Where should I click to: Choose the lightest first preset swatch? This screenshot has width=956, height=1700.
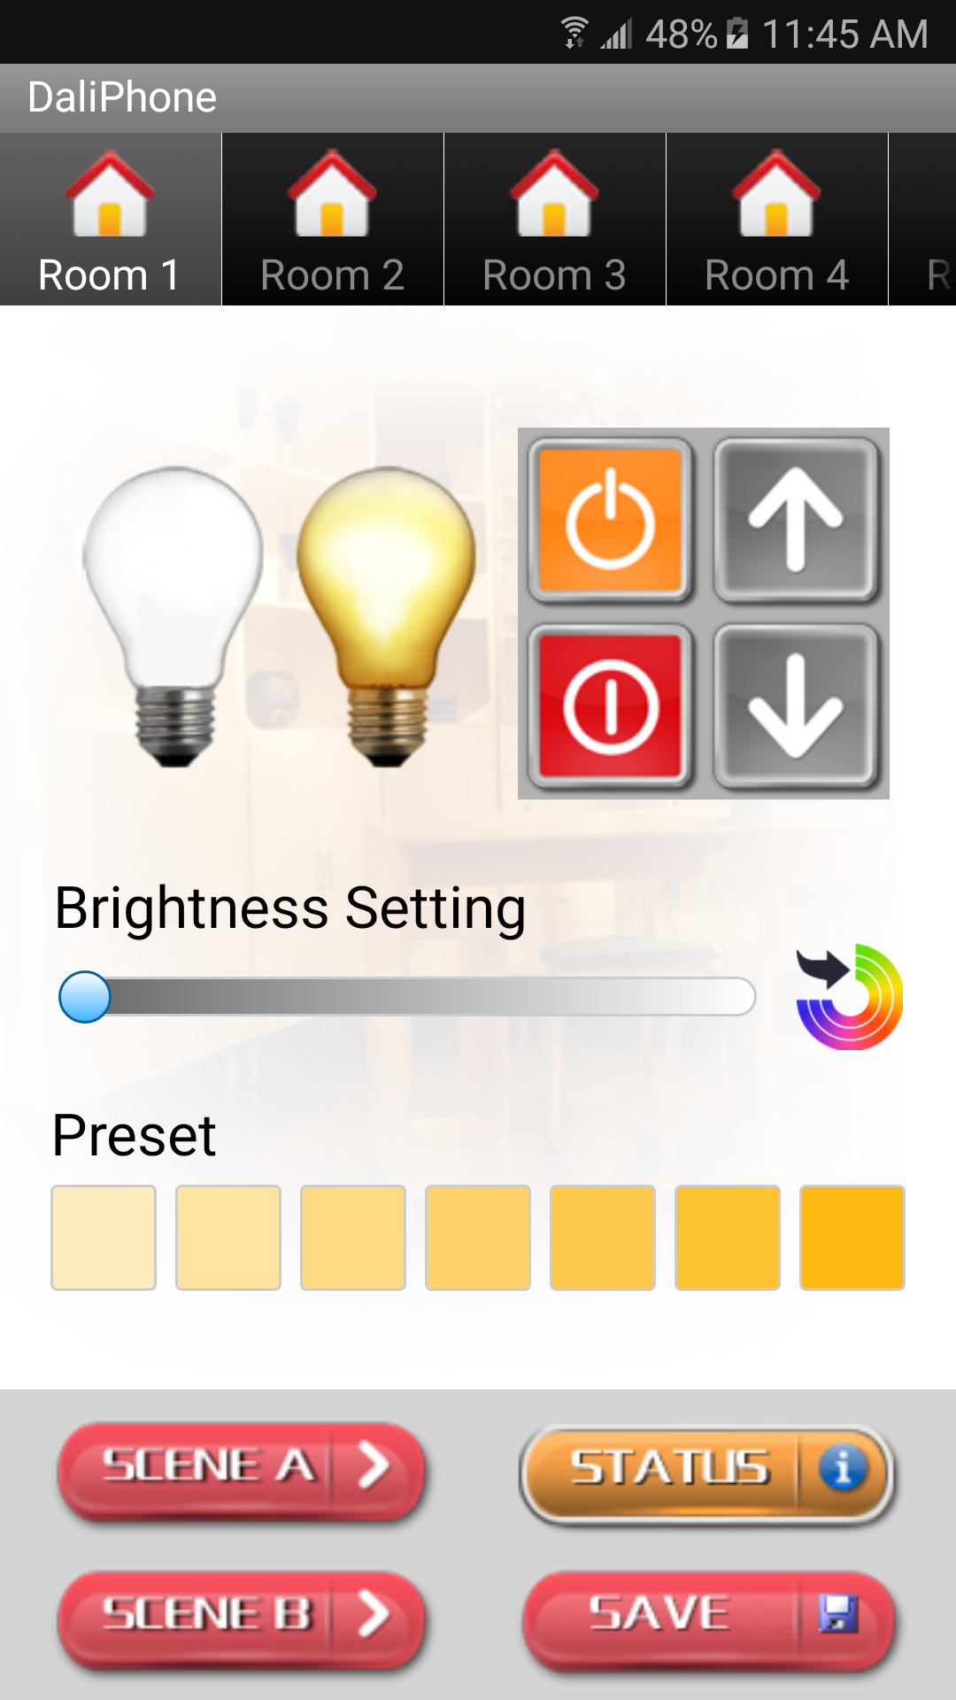click(104, 1238)
